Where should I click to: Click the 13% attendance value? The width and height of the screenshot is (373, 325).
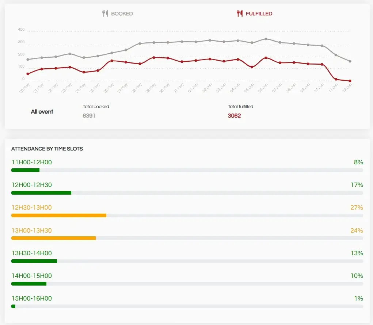point(357,253)
